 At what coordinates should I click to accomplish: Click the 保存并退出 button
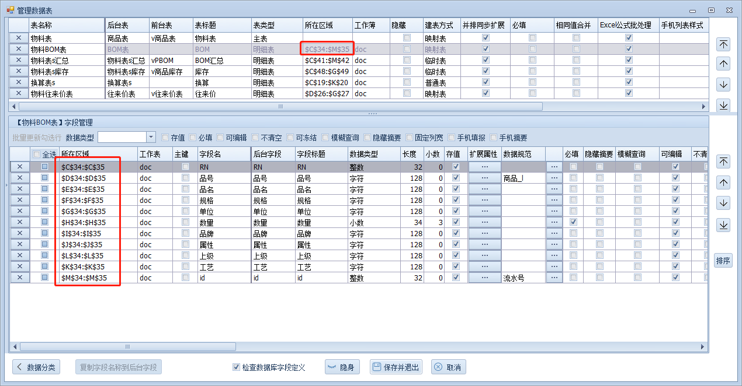coord(396,367)
